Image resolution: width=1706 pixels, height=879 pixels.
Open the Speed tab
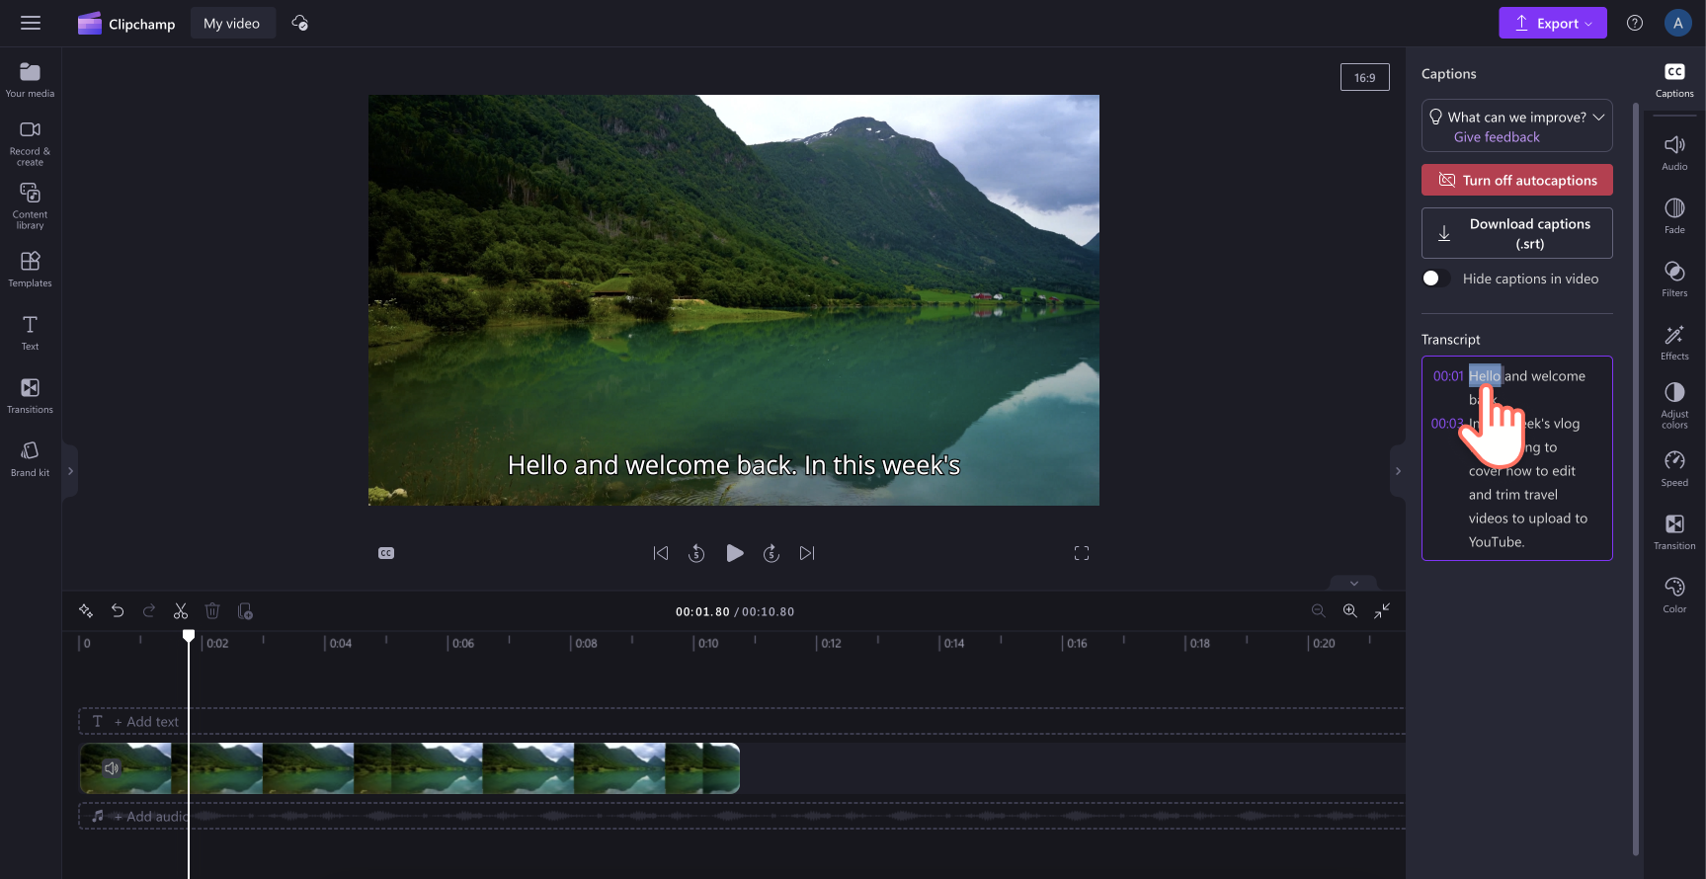click(1674, 469)
